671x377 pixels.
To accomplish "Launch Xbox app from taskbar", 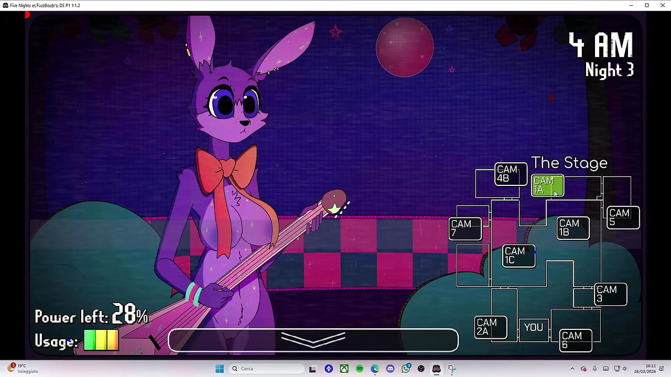I will 344,369.
